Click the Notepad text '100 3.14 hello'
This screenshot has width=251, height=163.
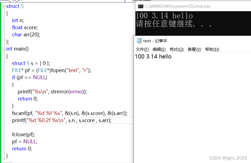coord(153,57)
